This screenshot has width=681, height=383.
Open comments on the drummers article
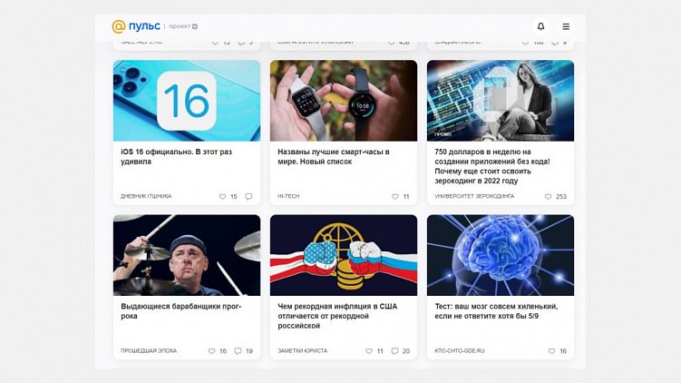click(238, 351)
